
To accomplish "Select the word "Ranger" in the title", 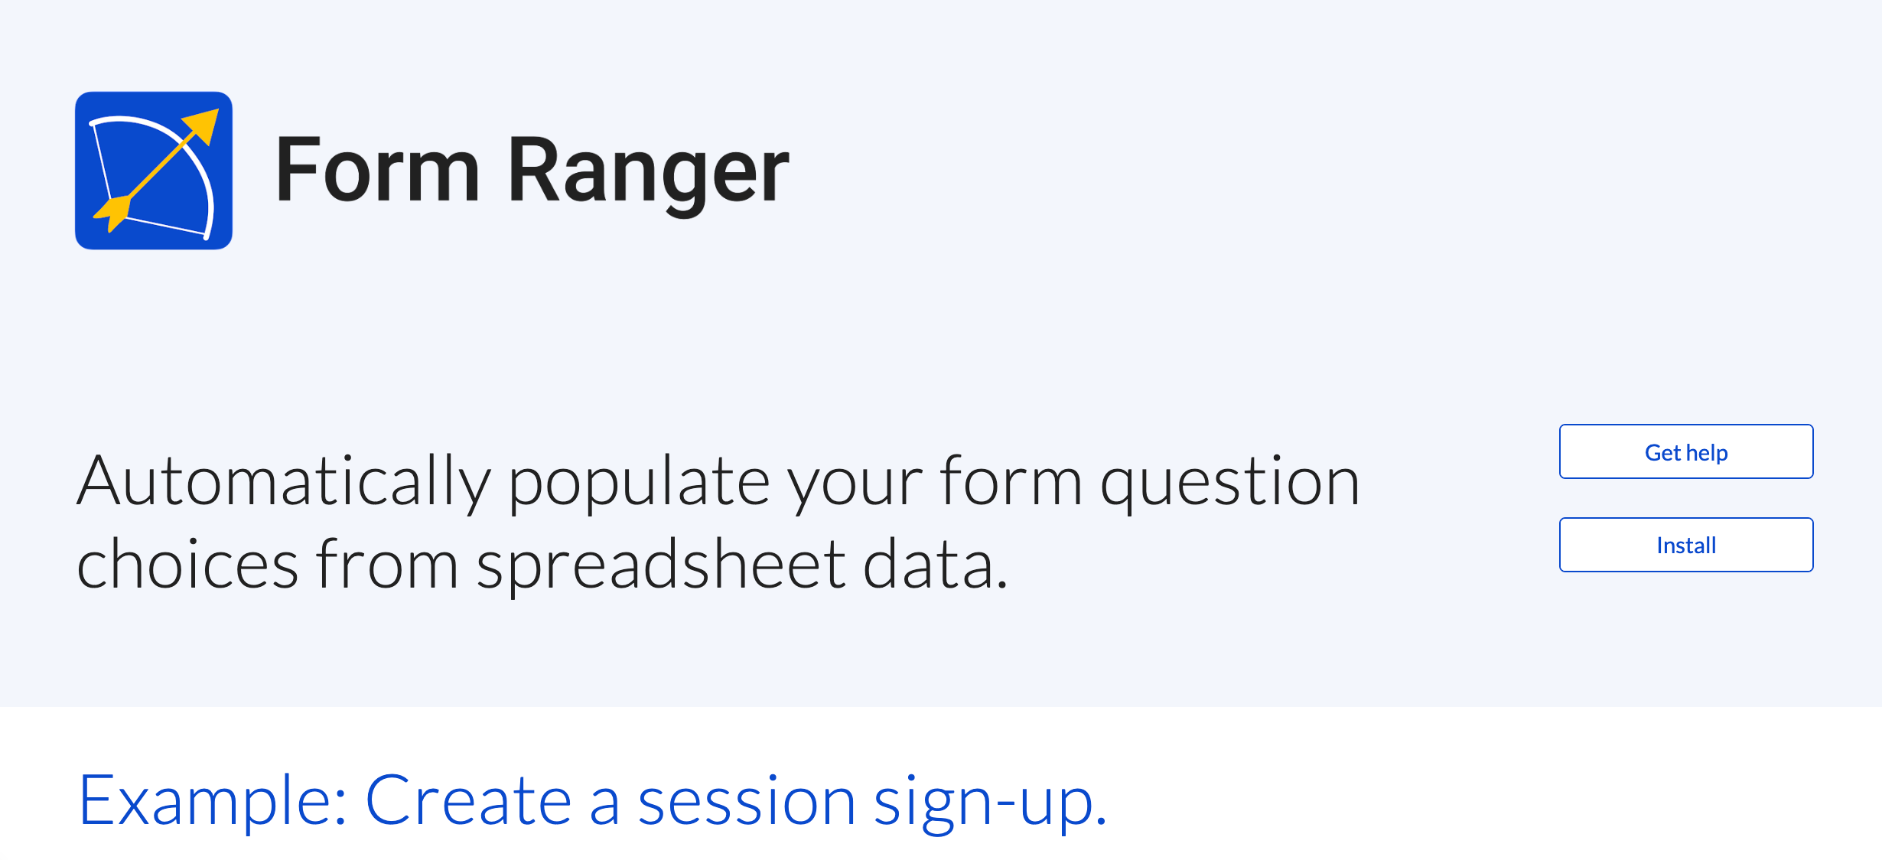I will 649,174.
